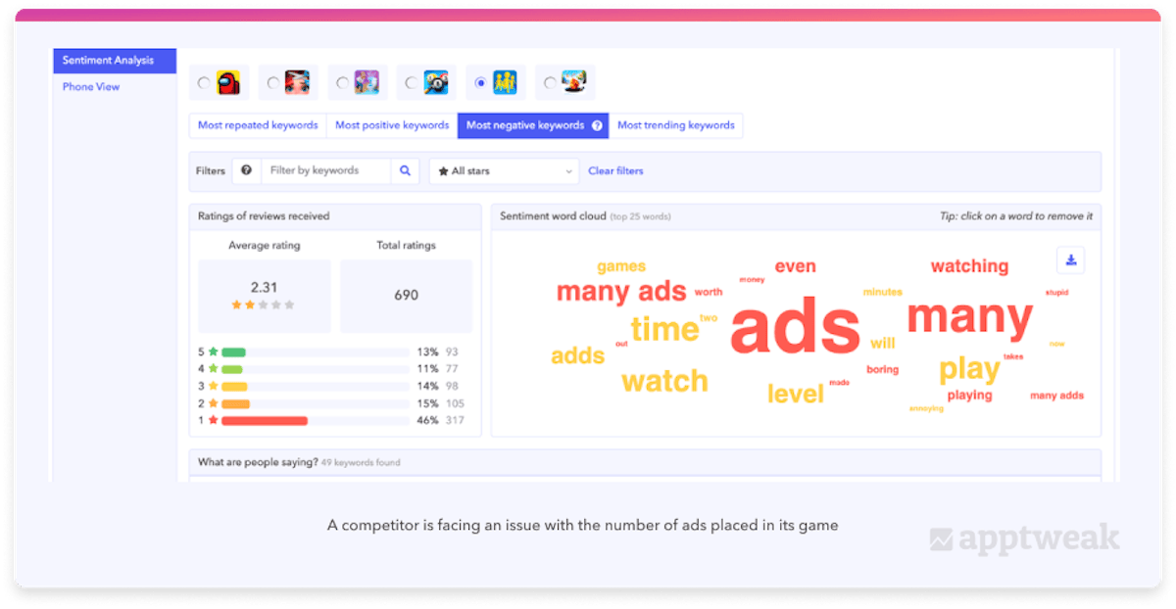
Task: Click the Clear filters link
Action: tap(615, 170)
